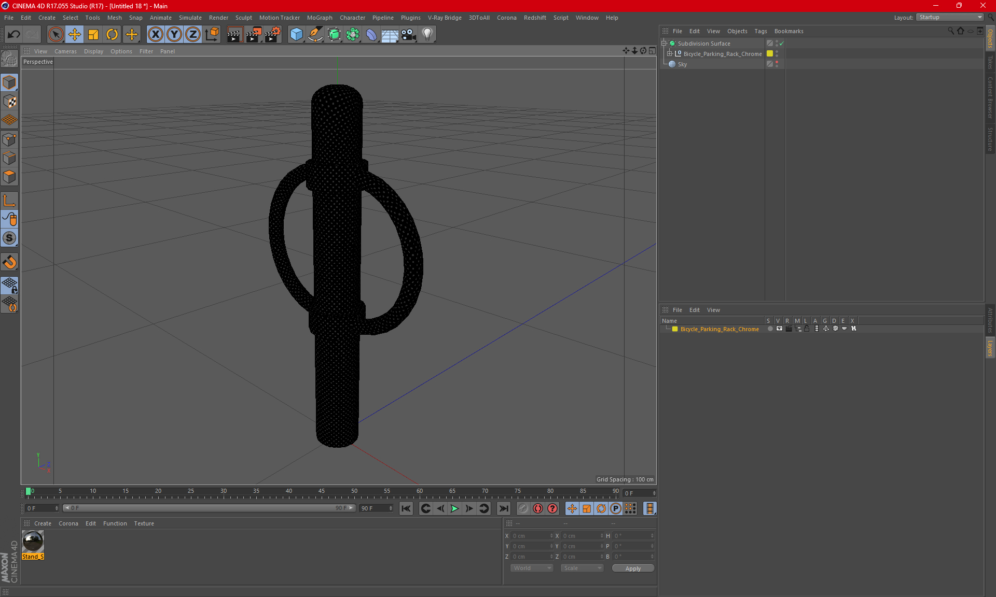Screen dimensions: 996x597
Task: Click yellow layer swatch of Bicycle_Parking_Rack_Chrome
Action: [770, 54]
